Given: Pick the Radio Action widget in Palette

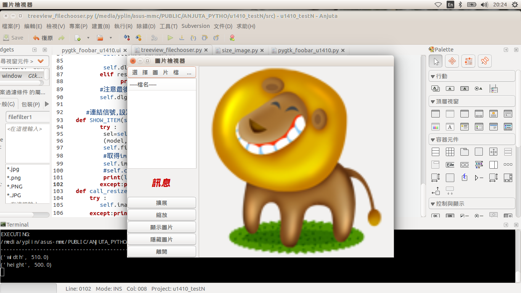Looking at the screenshot, I should [479, 89].
